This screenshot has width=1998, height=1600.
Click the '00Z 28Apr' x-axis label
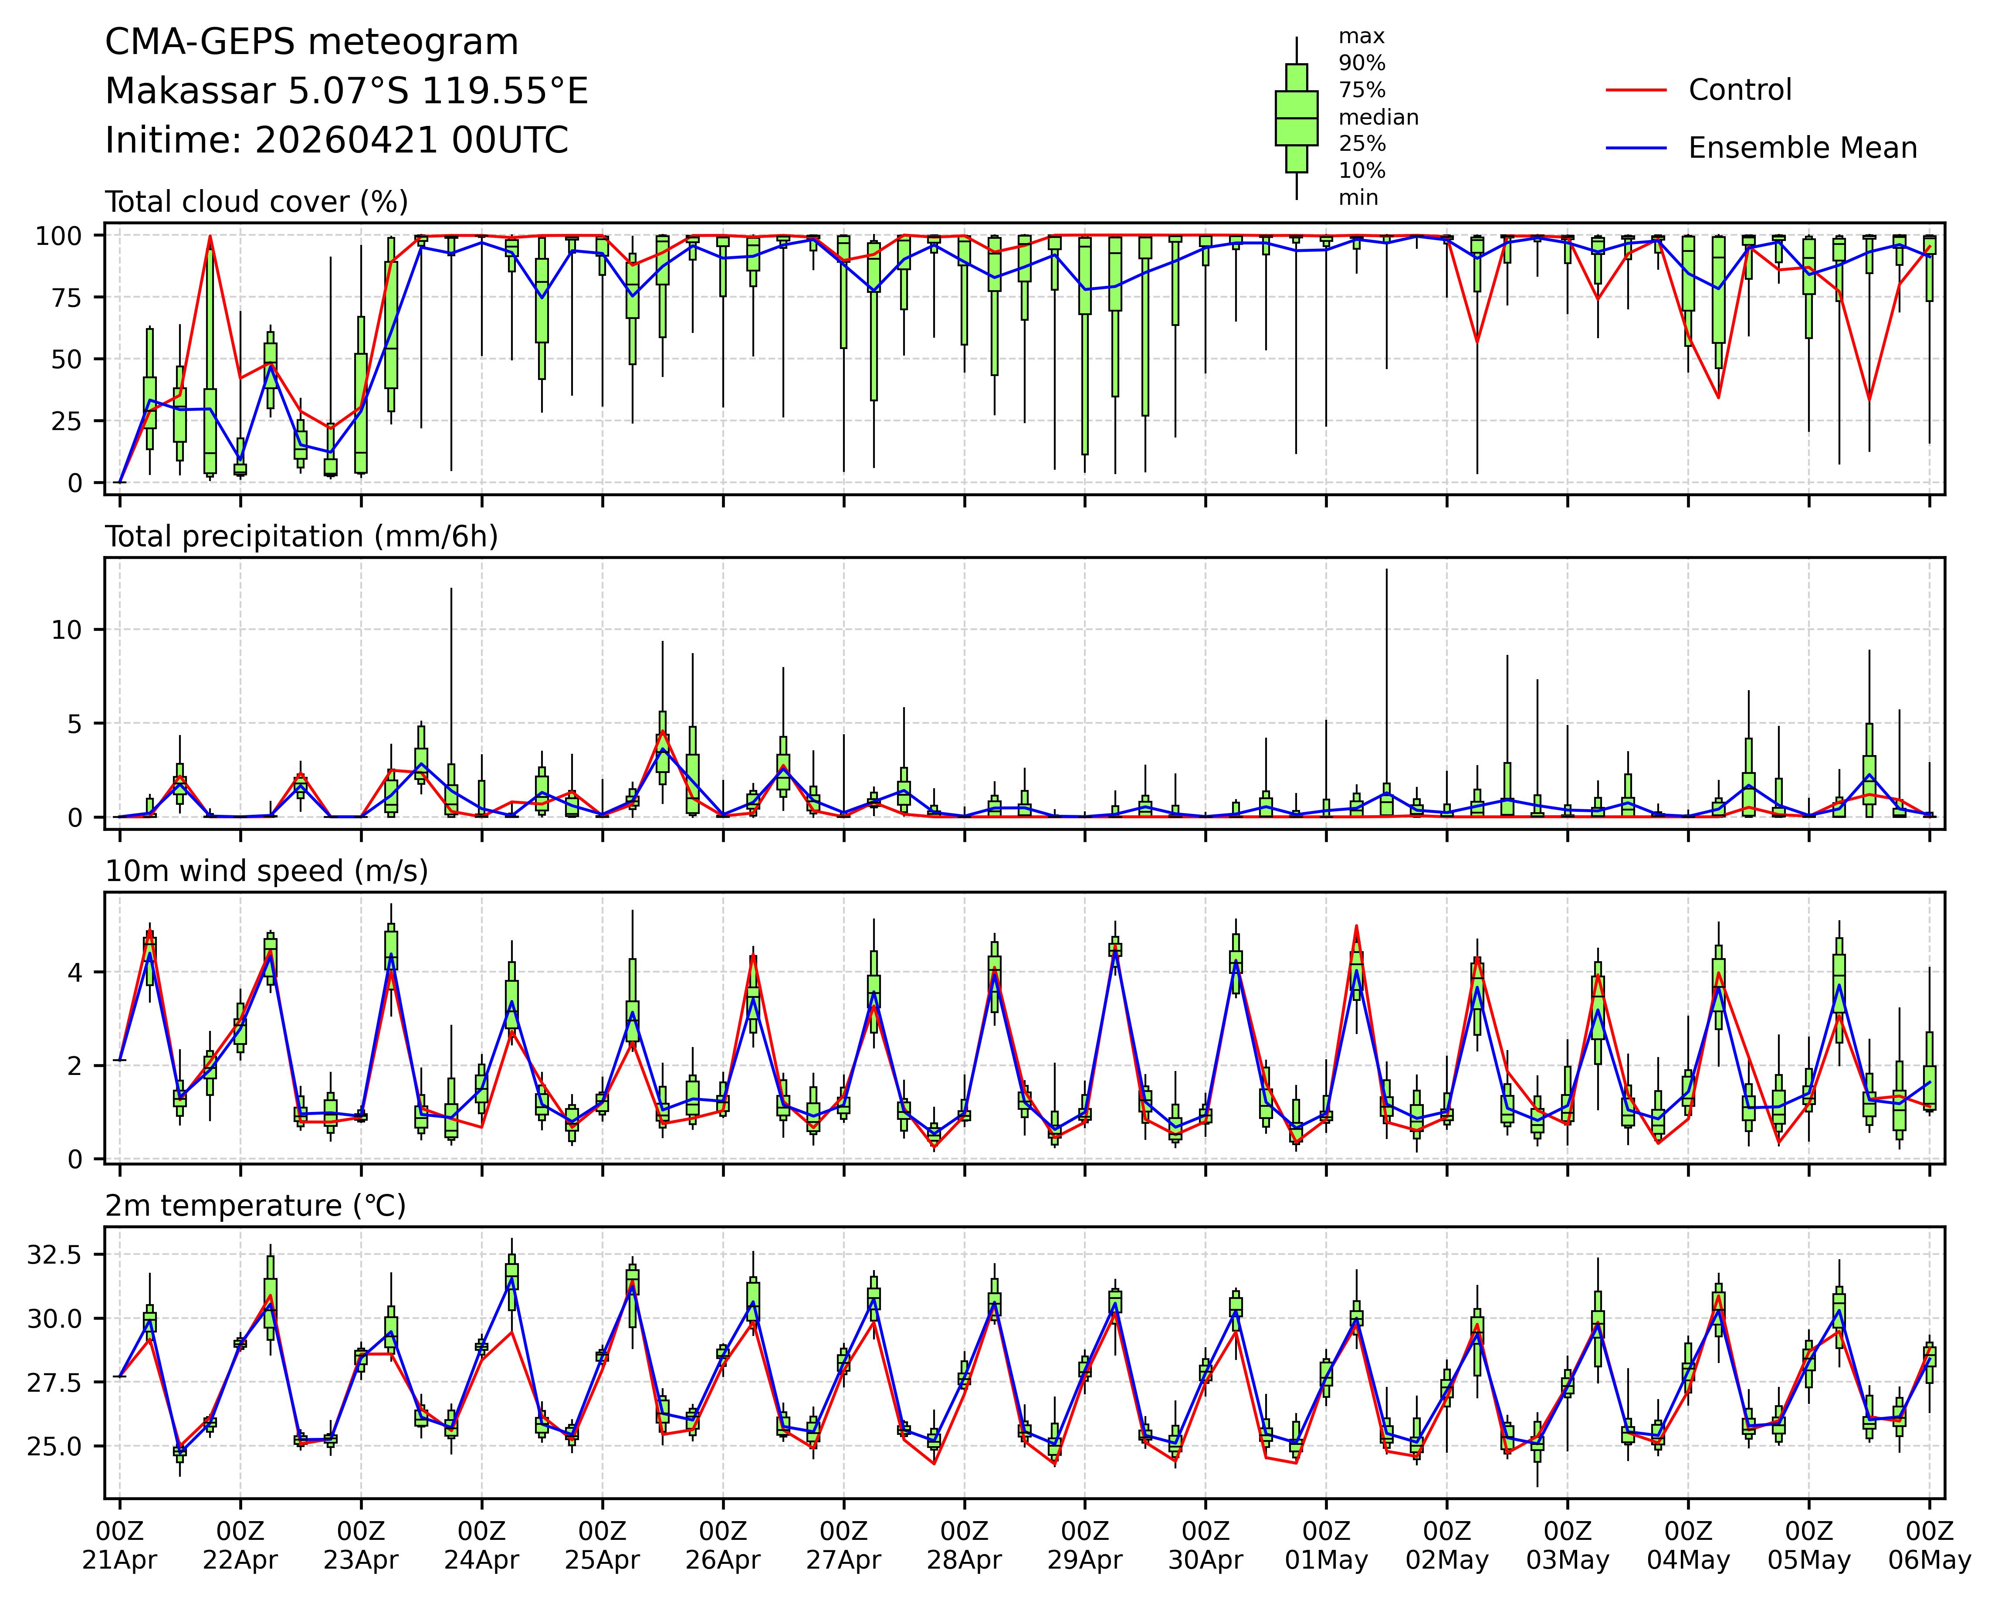click(x=964, y=1545)
